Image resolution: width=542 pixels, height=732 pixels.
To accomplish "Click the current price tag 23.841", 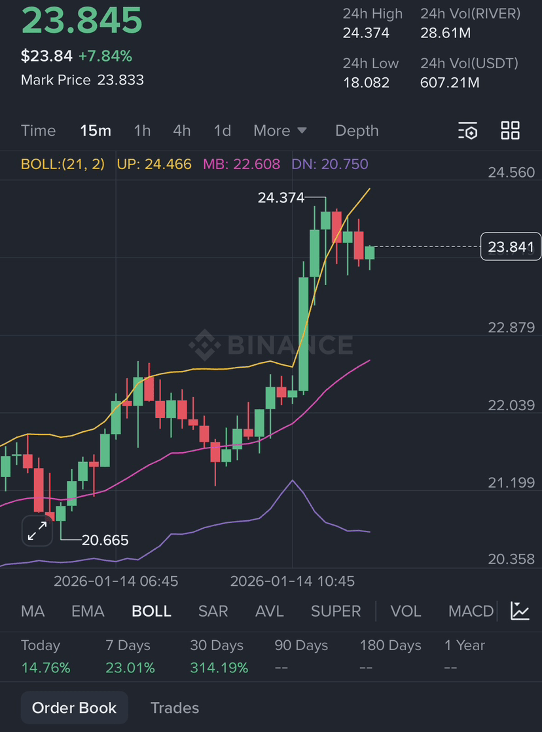I will coord(511,246).
